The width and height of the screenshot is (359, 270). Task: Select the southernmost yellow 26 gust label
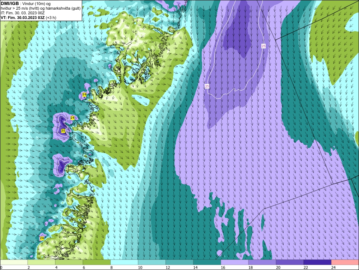(42, 238)
